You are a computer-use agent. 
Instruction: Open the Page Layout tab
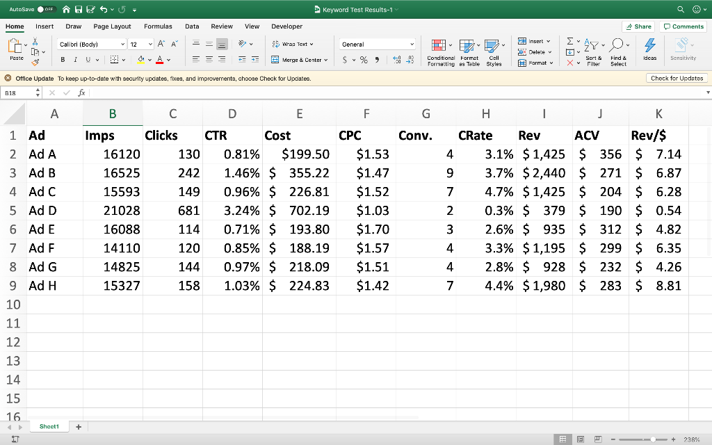pyautogui.click(x=112, y=26)
